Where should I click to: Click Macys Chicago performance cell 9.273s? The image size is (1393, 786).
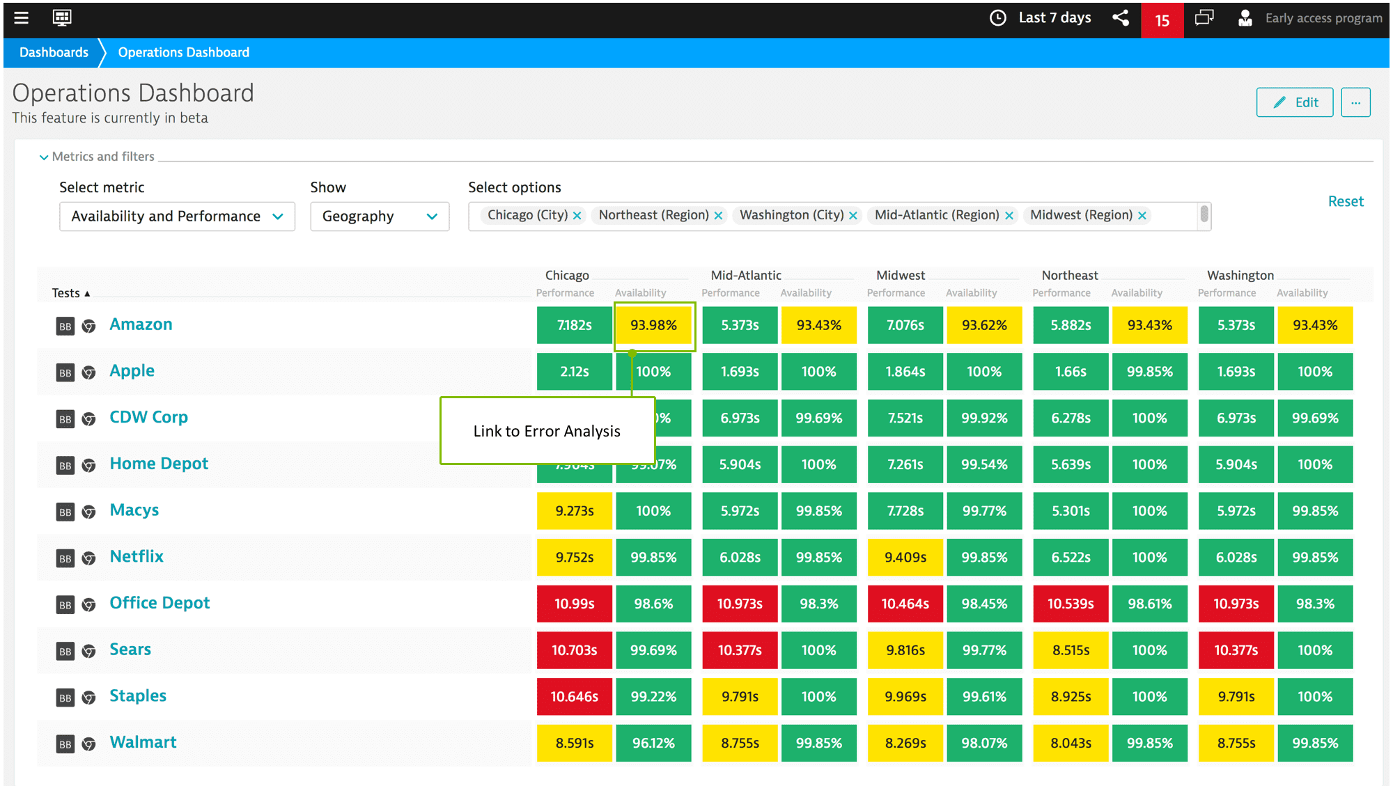575,511
